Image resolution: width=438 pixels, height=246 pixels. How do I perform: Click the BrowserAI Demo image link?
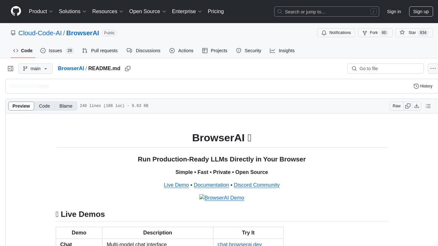point(222,198)
